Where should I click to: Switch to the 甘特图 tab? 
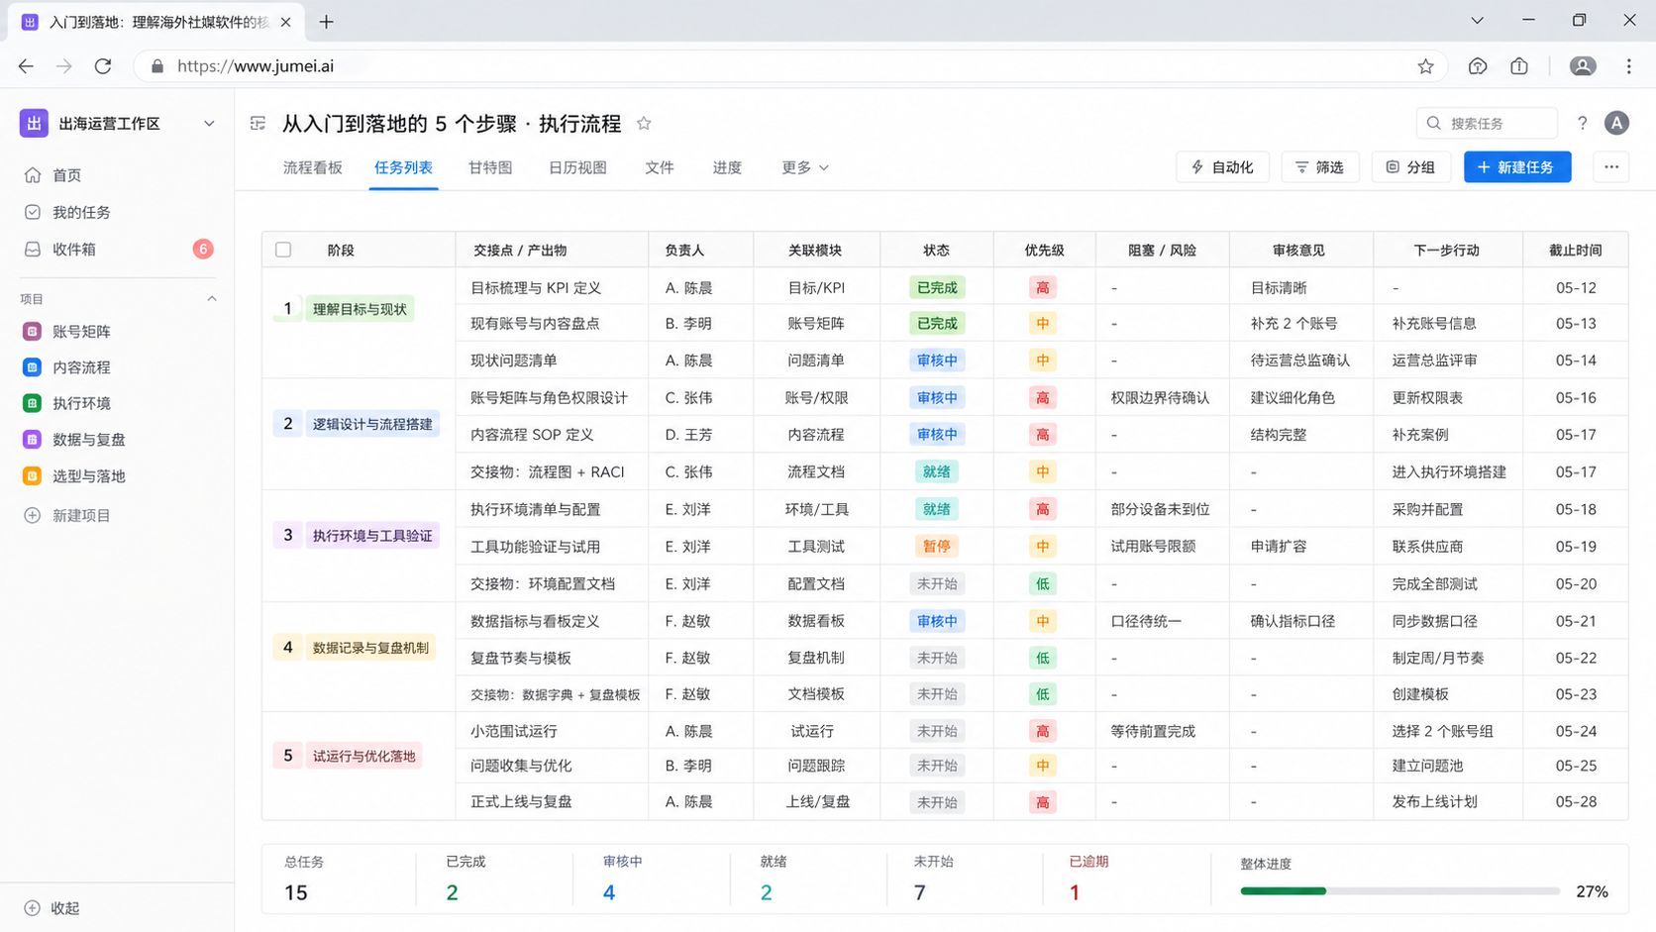tap(490, 167)
